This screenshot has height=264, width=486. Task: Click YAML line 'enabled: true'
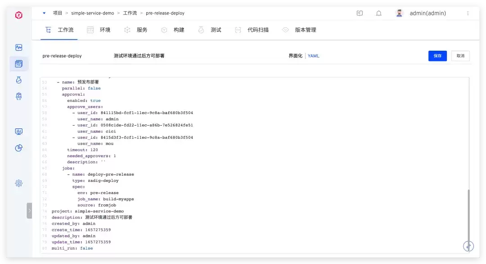84,101
